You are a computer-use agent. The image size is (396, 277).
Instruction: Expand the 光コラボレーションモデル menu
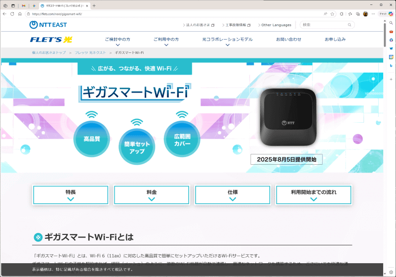tap(227, 42)
